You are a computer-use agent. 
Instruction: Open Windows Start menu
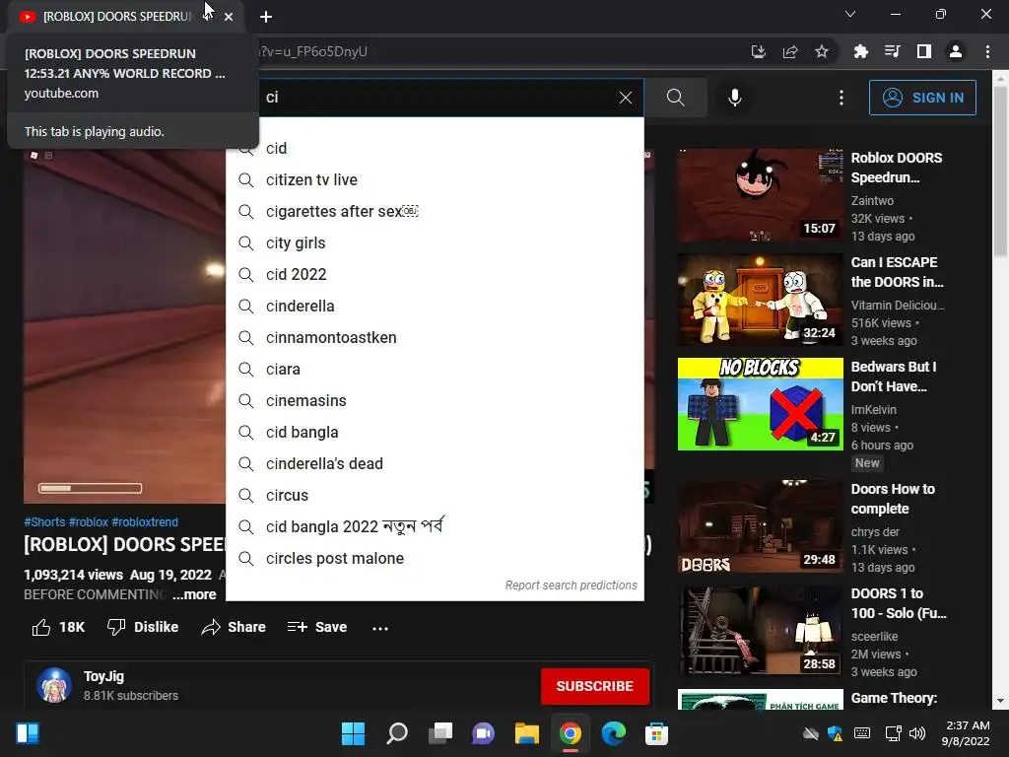(353, 733)
